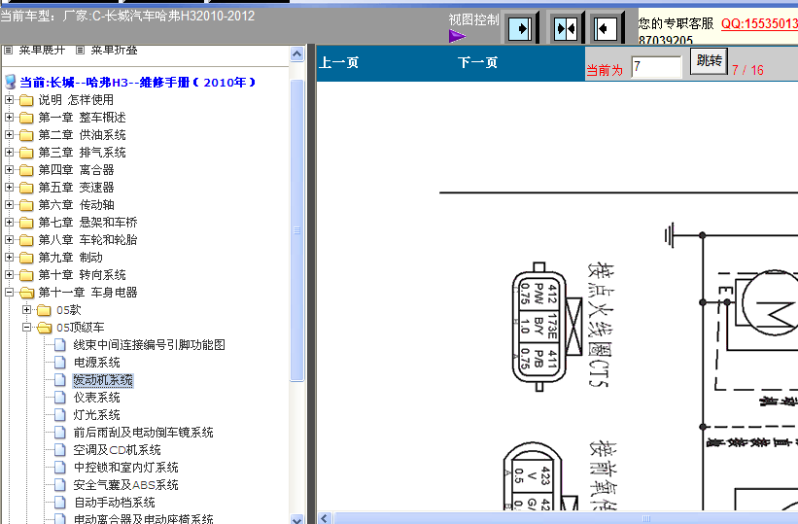Open the 第八章 车轮和轮胎 chapter

point(87,240)
